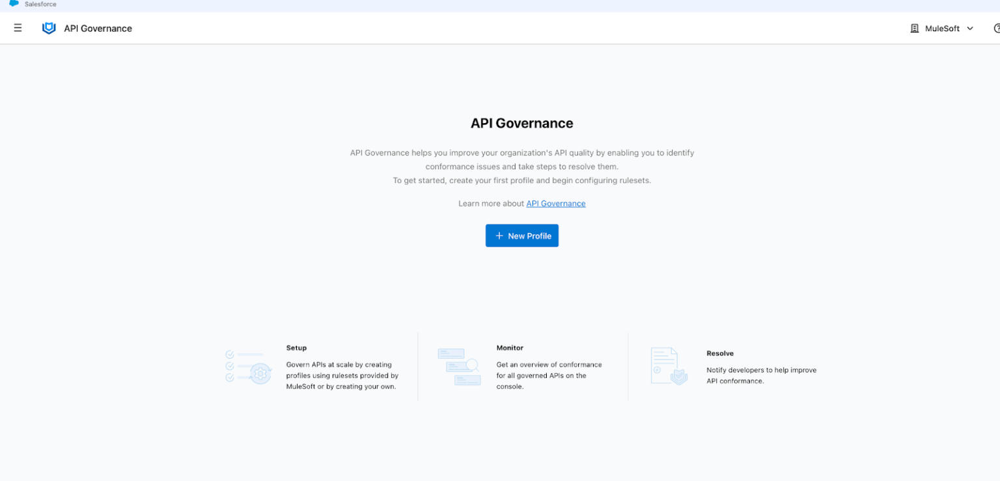Click the divider line between Setup and Monitor
The image size is (1000, 481).
(x=417, y=366)
